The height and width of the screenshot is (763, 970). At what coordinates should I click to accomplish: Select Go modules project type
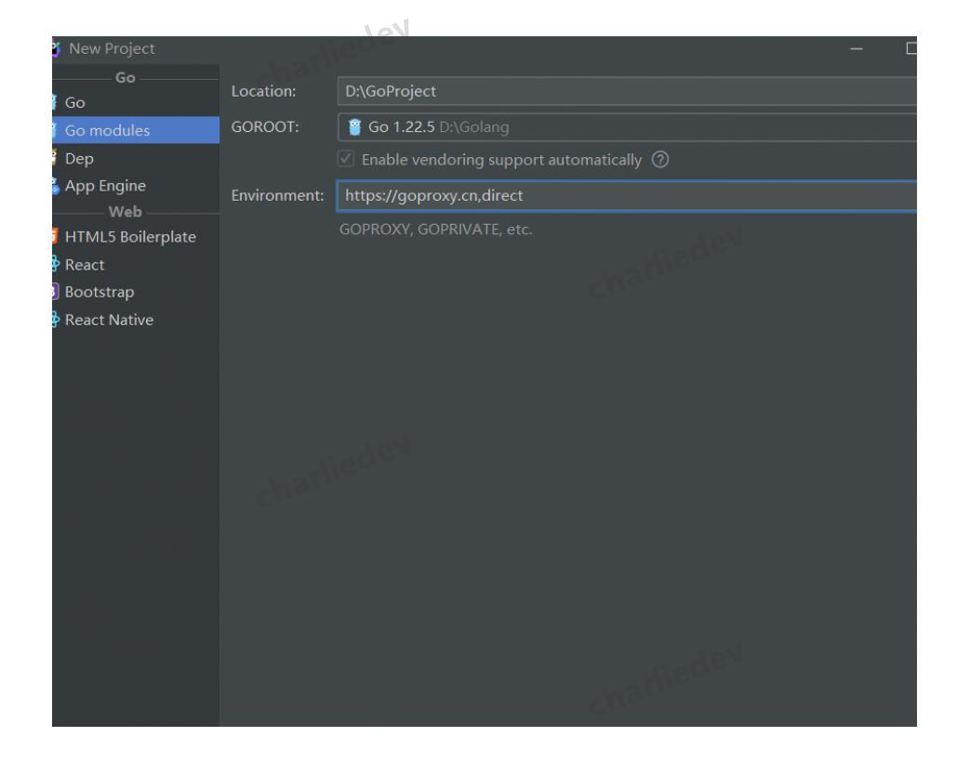pyautogui.click(x=136, y=130)
